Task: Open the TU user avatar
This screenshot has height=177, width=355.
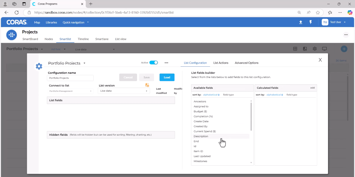Action: 325,22
